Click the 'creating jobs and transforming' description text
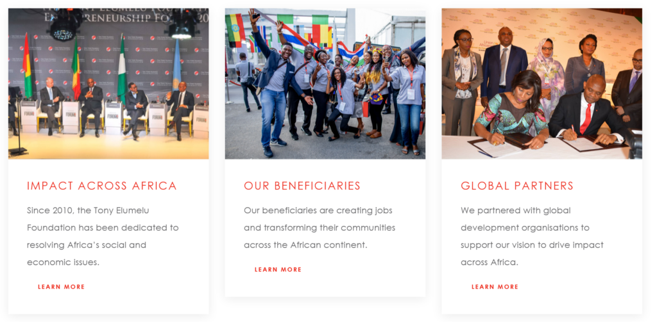 tap(320, 227)
